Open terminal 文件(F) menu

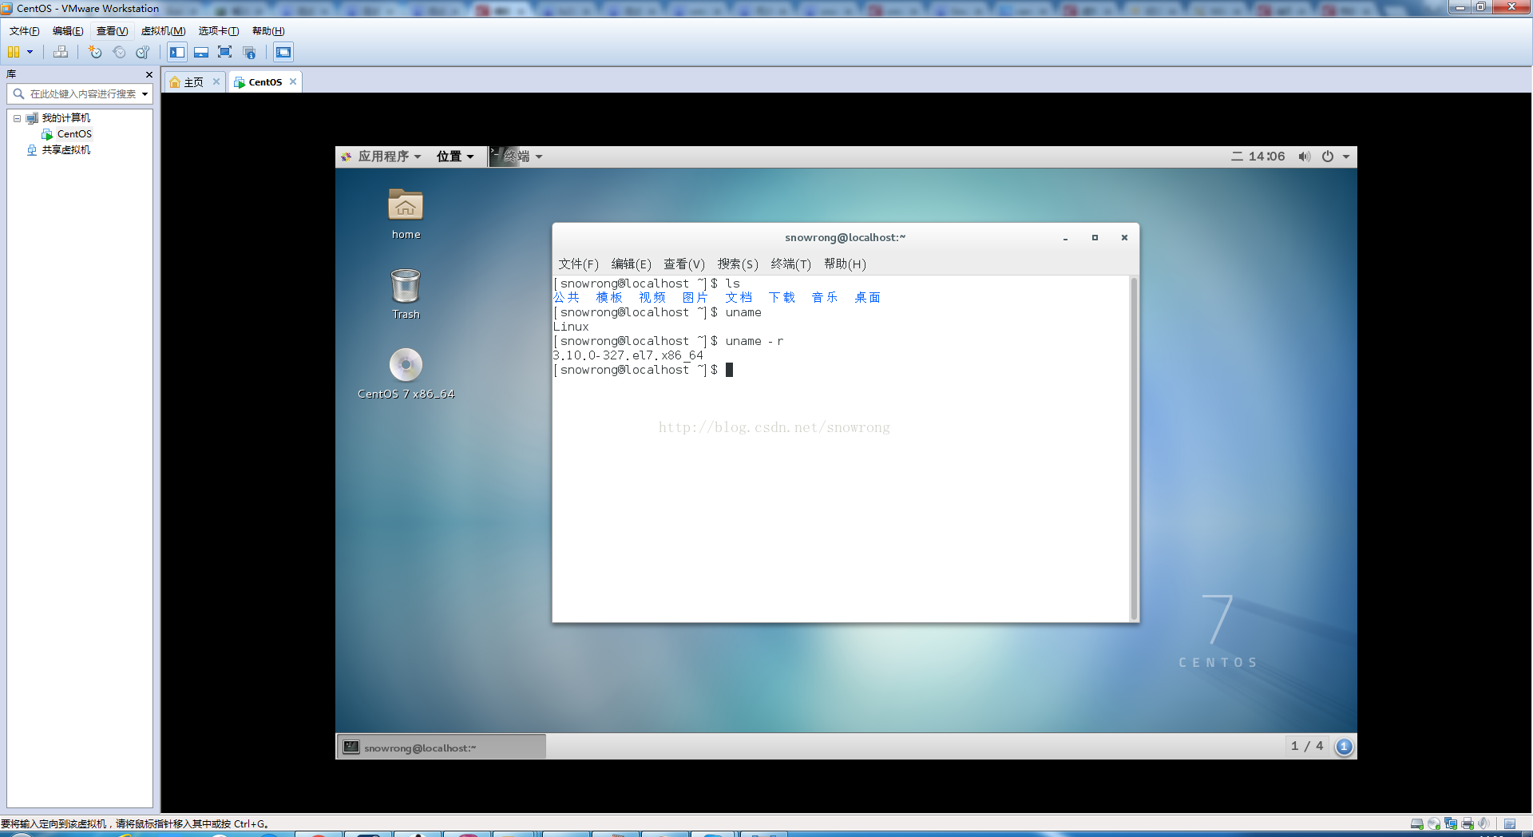coord(578,264)
